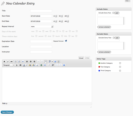The height and width of the screenshot is (116, 133).
Task: Toggle bold formatting in editor toolbar
Action: coord(4,61)
